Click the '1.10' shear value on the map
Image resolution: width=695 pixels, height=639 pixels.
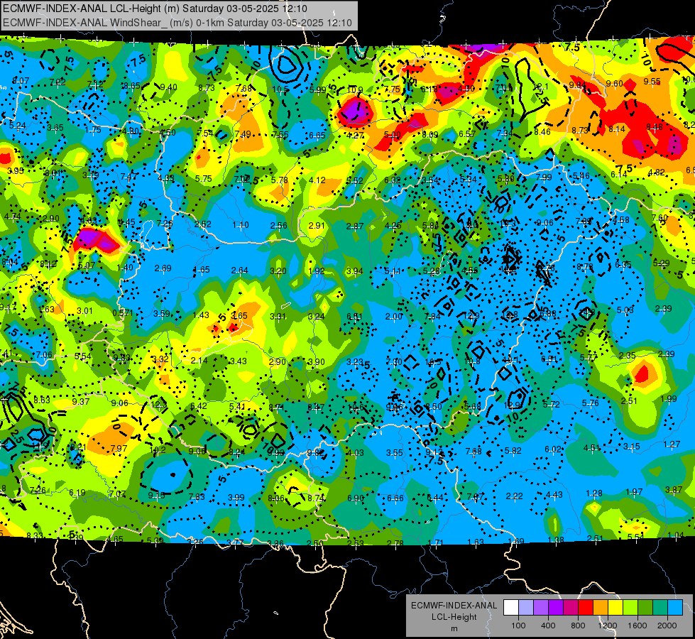(240, 225)
